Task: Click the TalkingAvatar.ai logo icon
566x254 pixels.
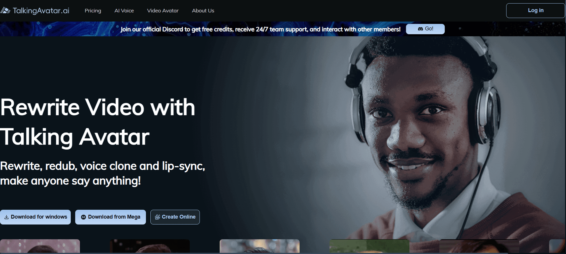Action: [5, 11]
